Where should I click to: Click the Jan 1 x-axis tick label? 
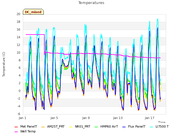(x=22, y=118)
